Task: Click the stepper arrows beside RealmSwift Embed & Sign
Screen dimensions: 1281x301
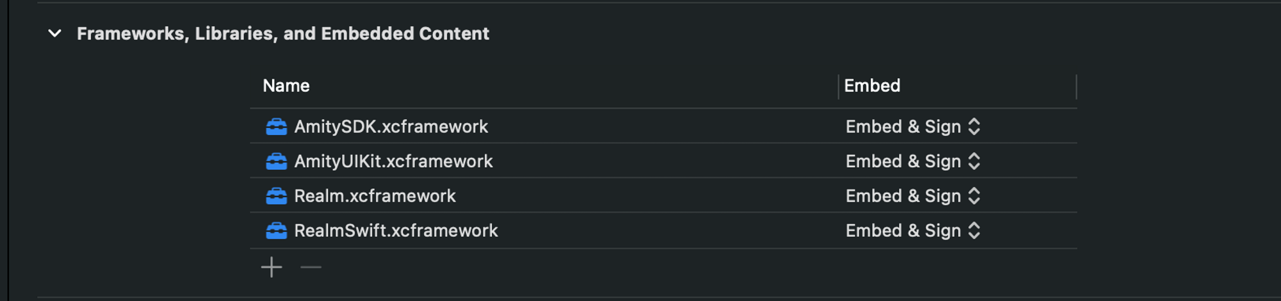Action: coord(974,231)
